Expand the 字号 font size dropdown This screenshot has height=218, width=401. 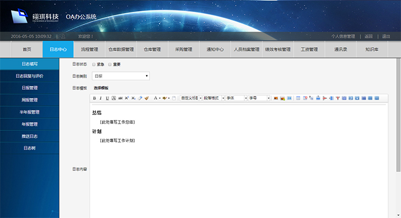click(x=259, y=98)
